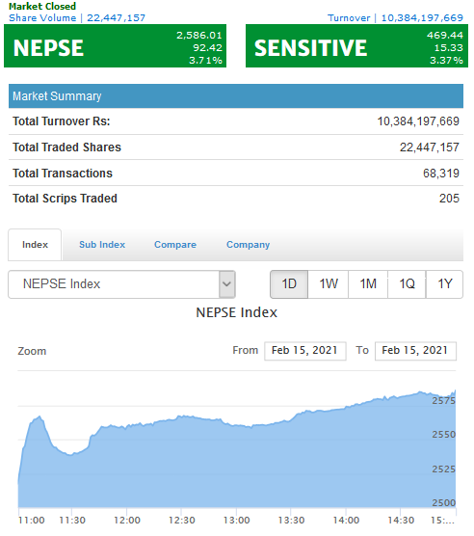The height and width of the screenshot is (536, 474).
Task: Select the 1D chart range
Action: (289, 284)
